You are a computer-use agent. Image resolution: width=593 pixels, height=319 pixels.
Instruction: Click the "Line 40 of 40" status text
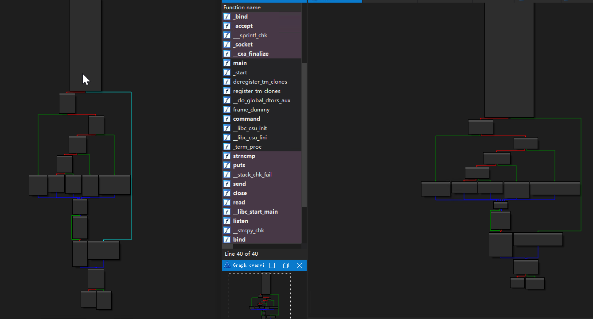[241, 254]
